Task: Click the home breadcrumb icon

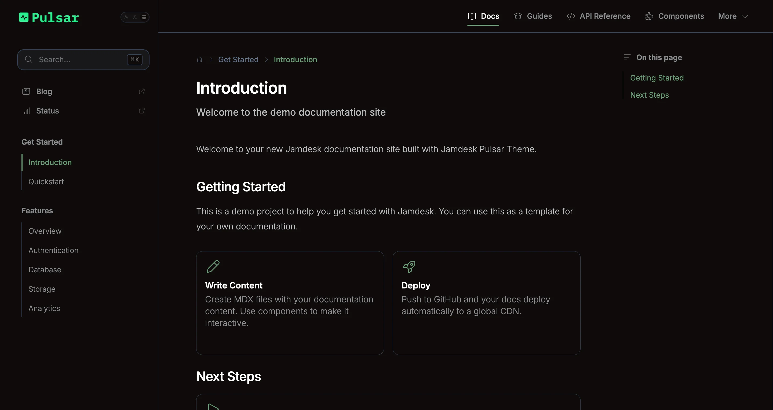Action: [x=199, y=60]
